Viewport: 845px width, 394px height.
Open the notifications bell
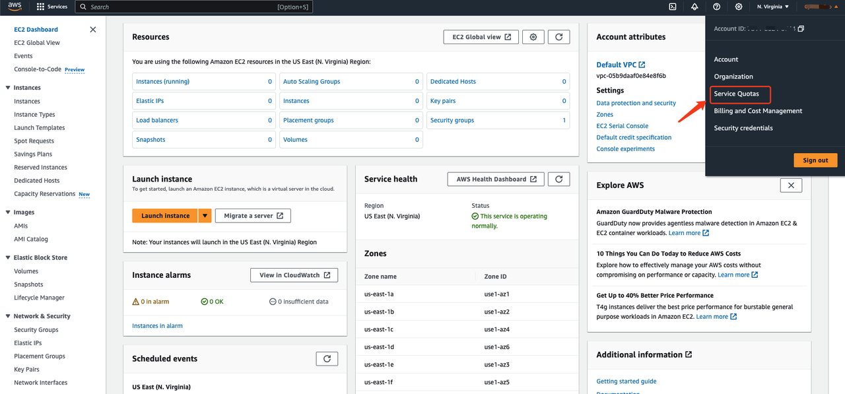click(x=694, y=7)
